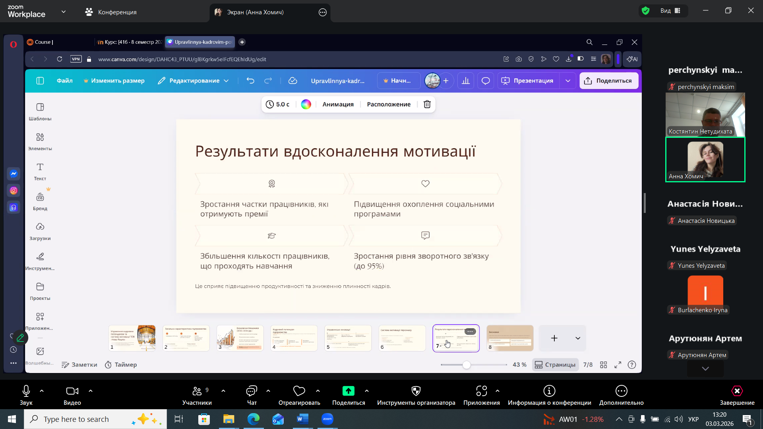Toggle the Zoom camera (Видео) button
The width and height of the screenshot is (763, 429).
72,395
